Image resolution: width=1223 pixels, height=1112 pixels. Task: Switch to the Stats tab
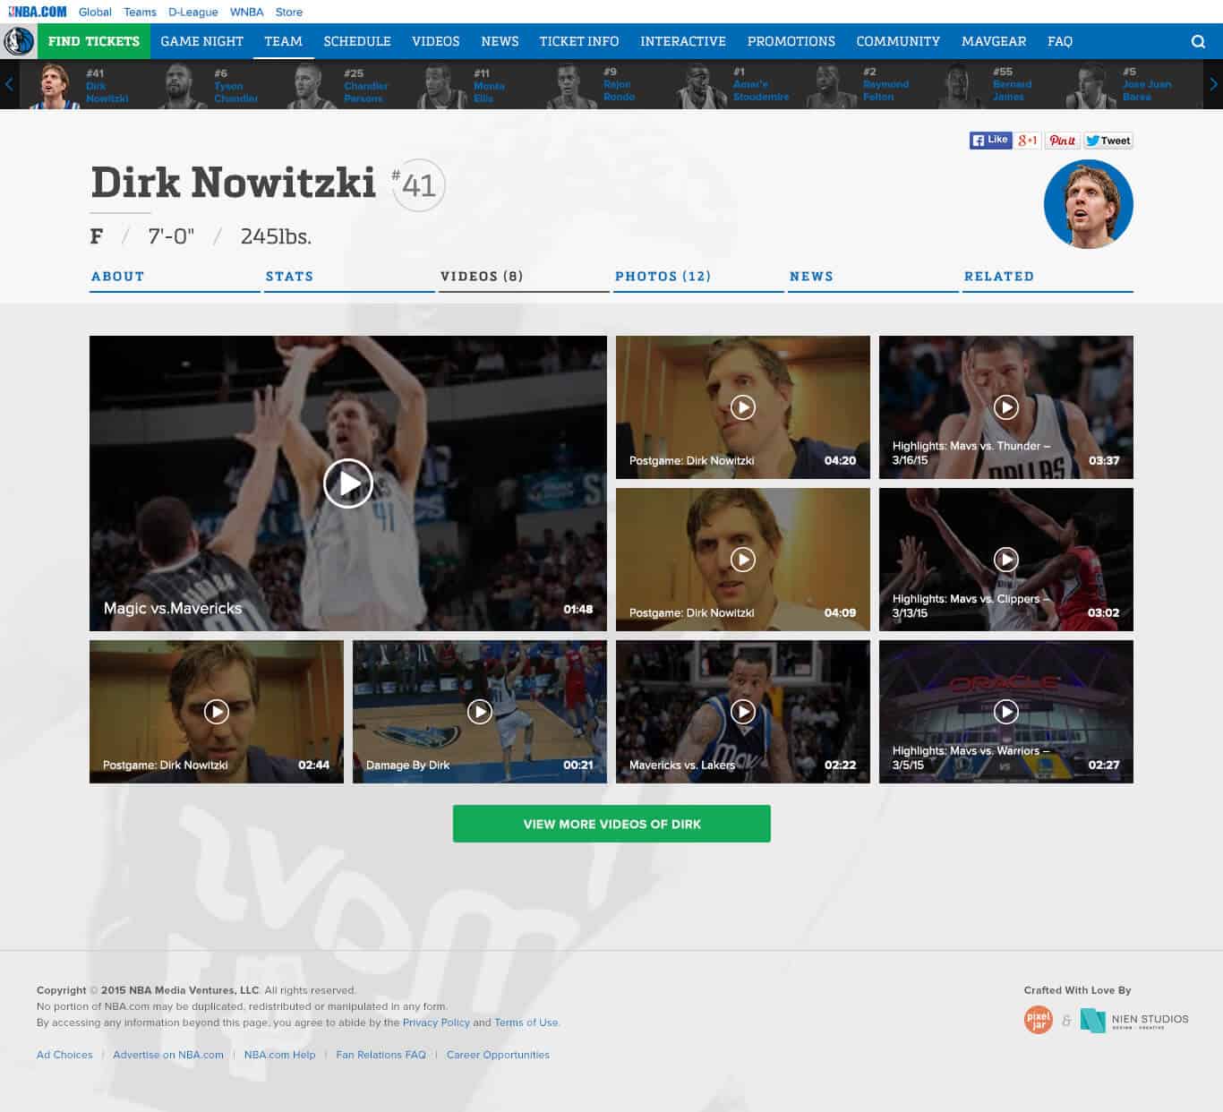coord(349,278)
